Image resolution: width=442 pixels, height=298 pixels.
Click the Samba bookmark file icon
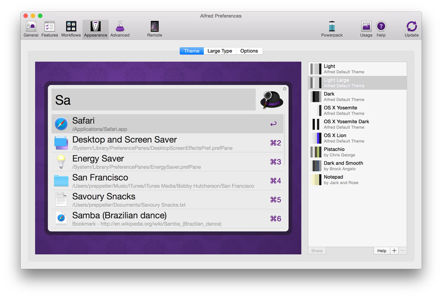(x=61, y=218)
